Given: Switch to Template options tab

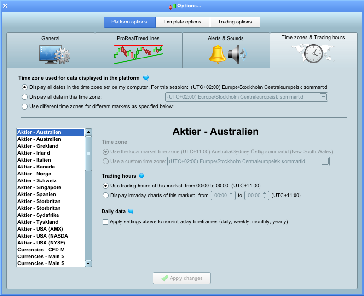Looking at the screenshot, I should tap(183, 22).
